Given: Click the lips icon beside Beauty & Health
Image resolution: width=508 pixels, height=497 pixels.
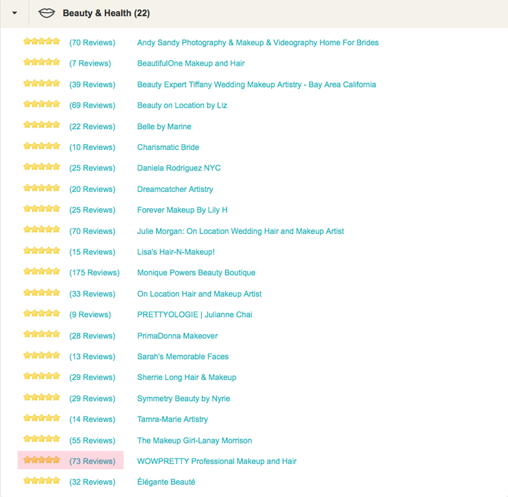Looking at the screenshot, I should pos(47,13).
